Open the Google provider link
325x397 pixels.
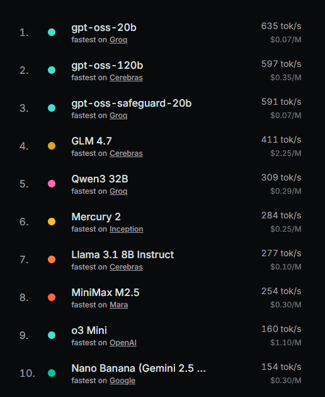coord(123,381)
